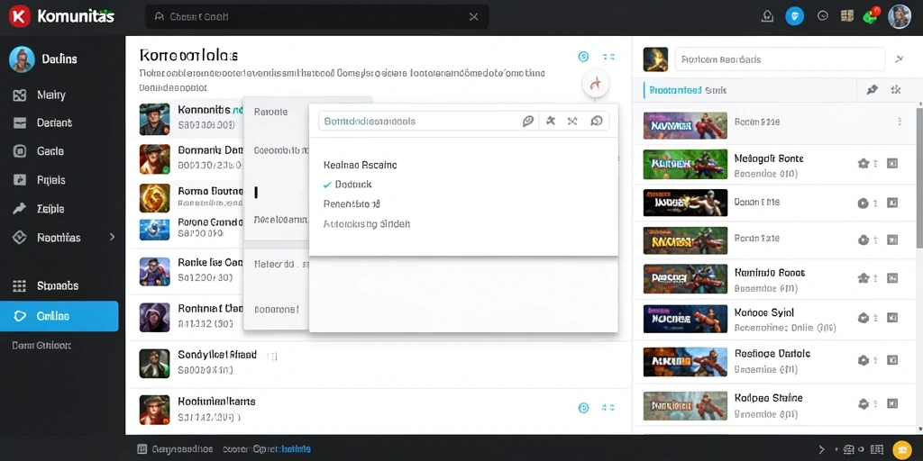Viewport: 923px width, 461px height.
Task: Expand the arrow in bottom status bar
Action: coord(822,450)
